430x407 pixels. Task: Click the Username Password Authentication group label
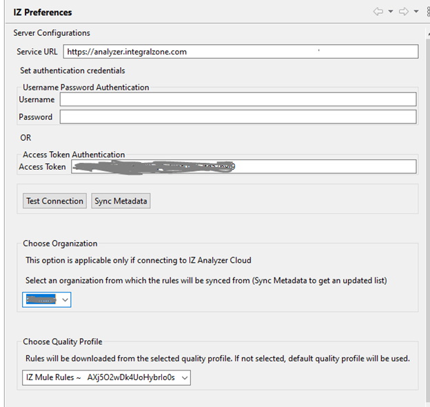click(85, 88)
